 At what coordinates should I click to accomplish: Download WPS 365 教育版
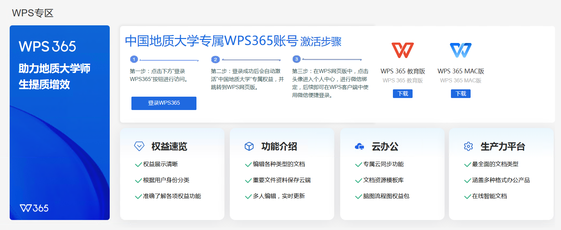pos(403,94)
